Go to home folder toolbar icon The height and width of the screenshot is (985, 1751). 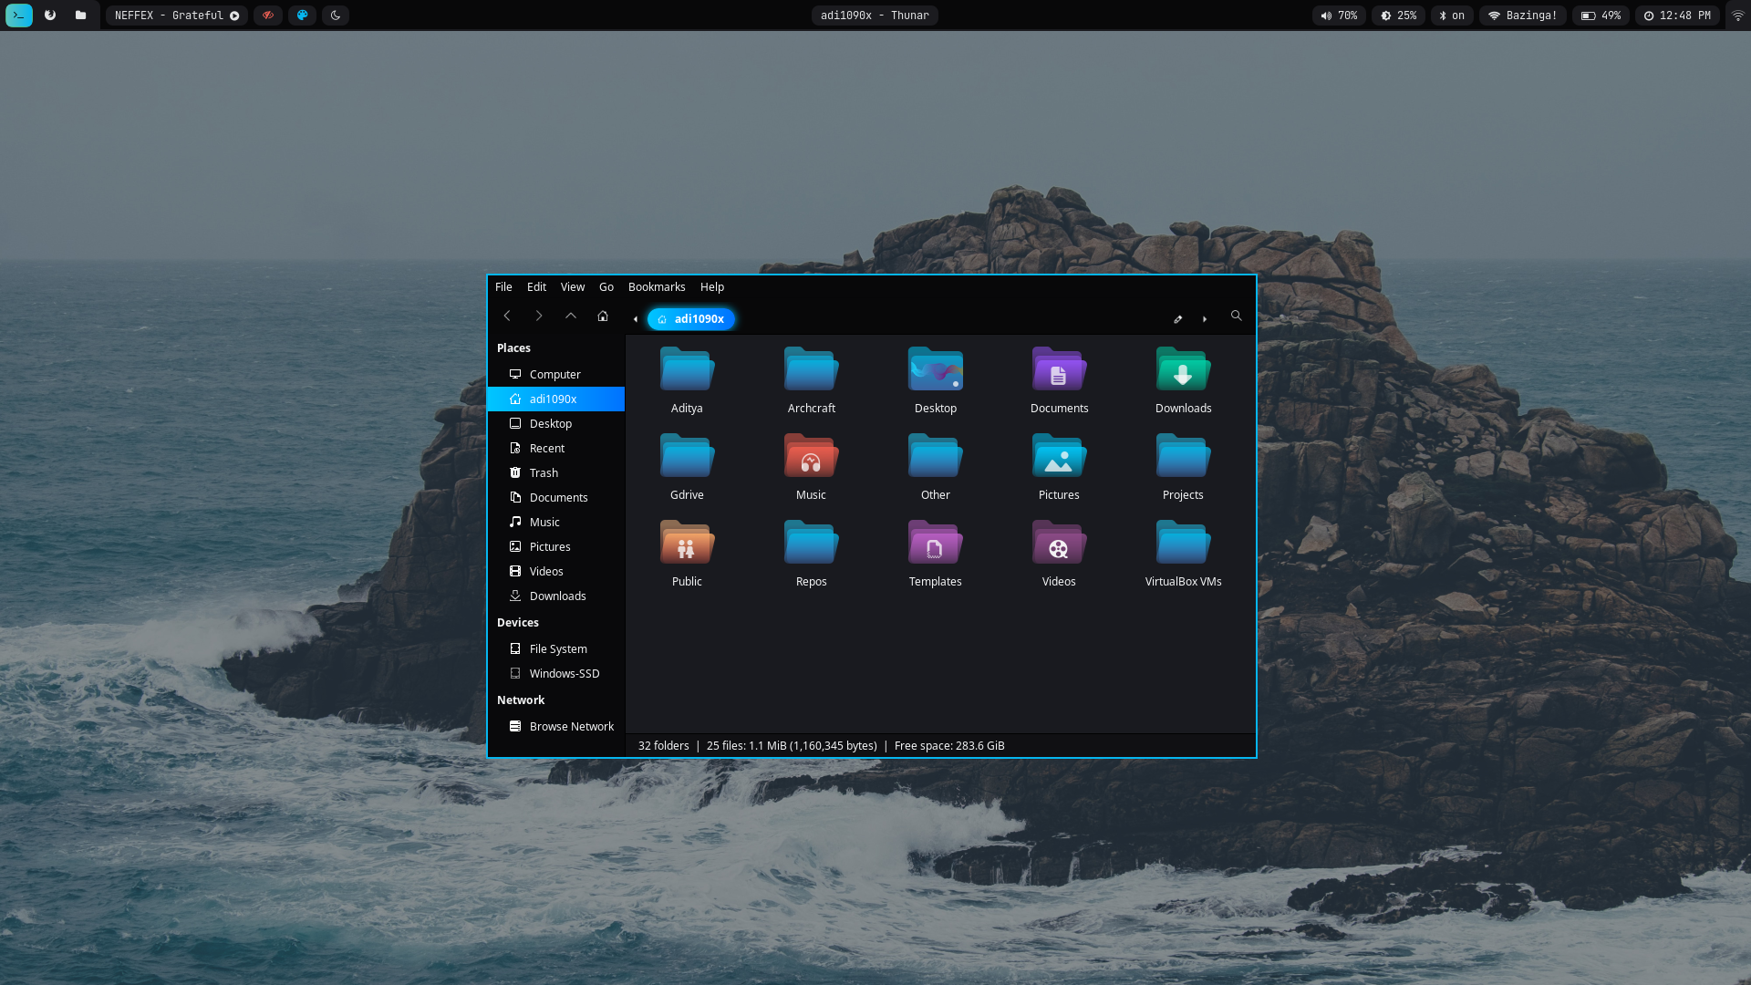603,316
